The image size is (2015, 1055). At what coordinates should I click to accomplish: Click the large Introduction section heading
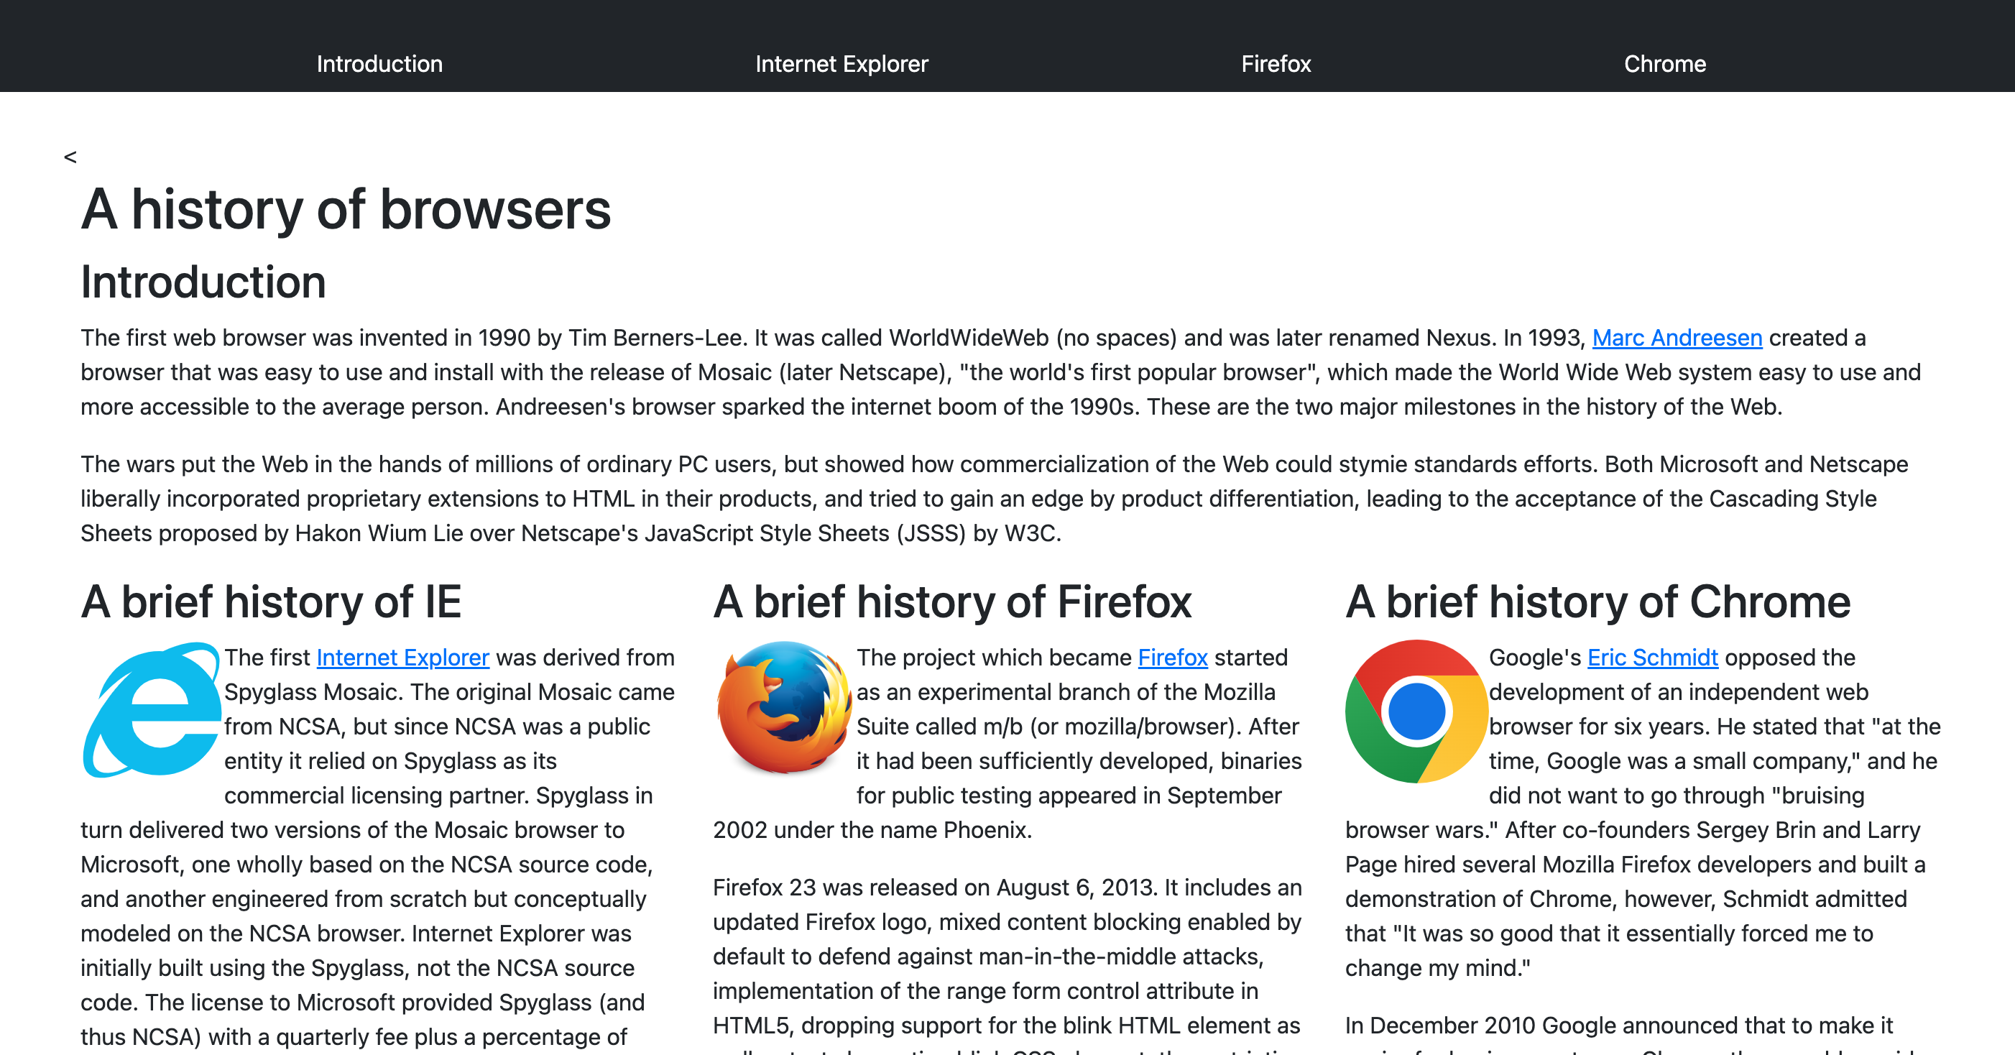pyautogui.click(x=203, y=282)
